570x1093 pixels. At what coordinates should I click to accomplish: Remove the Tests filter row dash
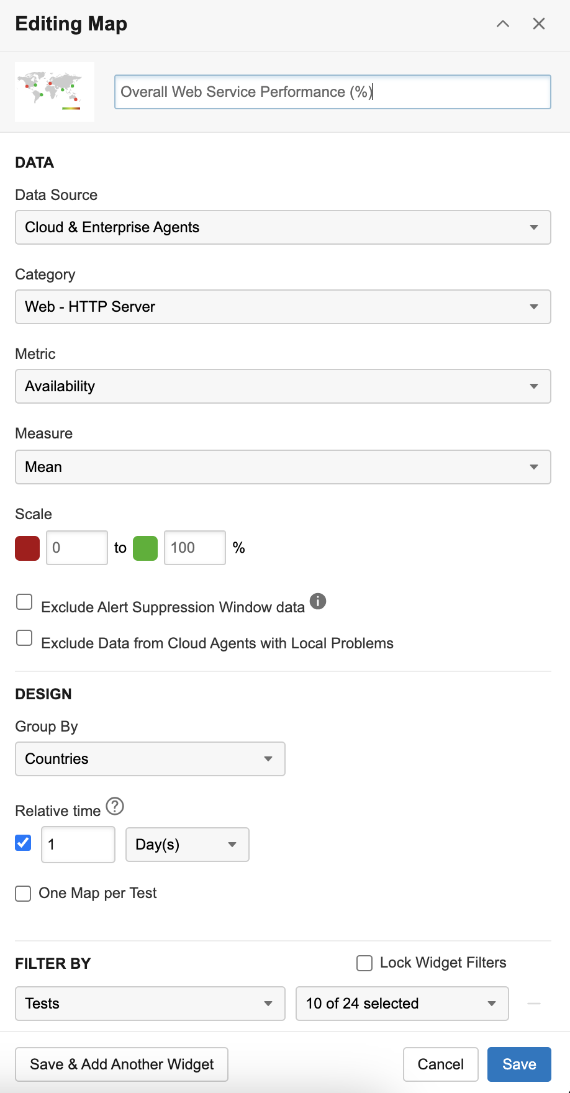[x=534, y=1004]
